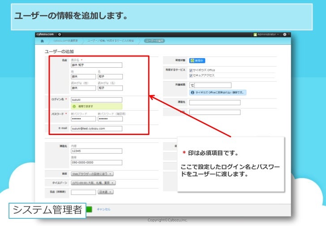Viewport: 326px width, 226px height.
Task: Click the ユーザーの追加 page heading
Action: click(x=59, y=52)
